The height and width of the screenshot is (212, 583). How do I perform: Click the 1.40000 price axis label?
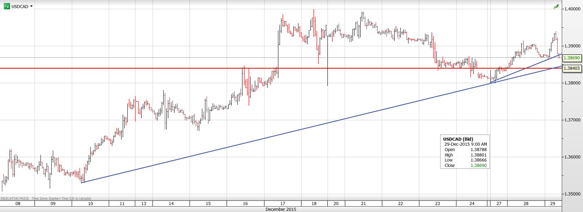click(572, 9)
